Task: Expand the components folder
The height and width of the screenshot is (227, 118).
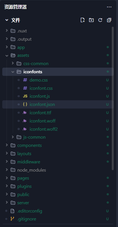Action: (29, 145)
